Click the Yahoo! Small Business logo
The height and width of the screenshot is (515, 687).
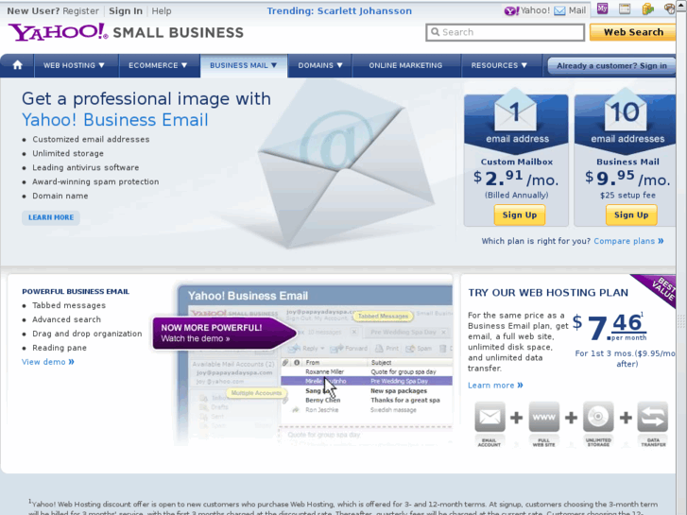(x=126, y=32)
